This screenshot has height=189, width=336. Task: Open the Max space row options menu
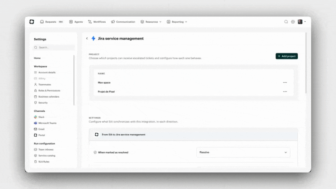[x=285, y=82]
